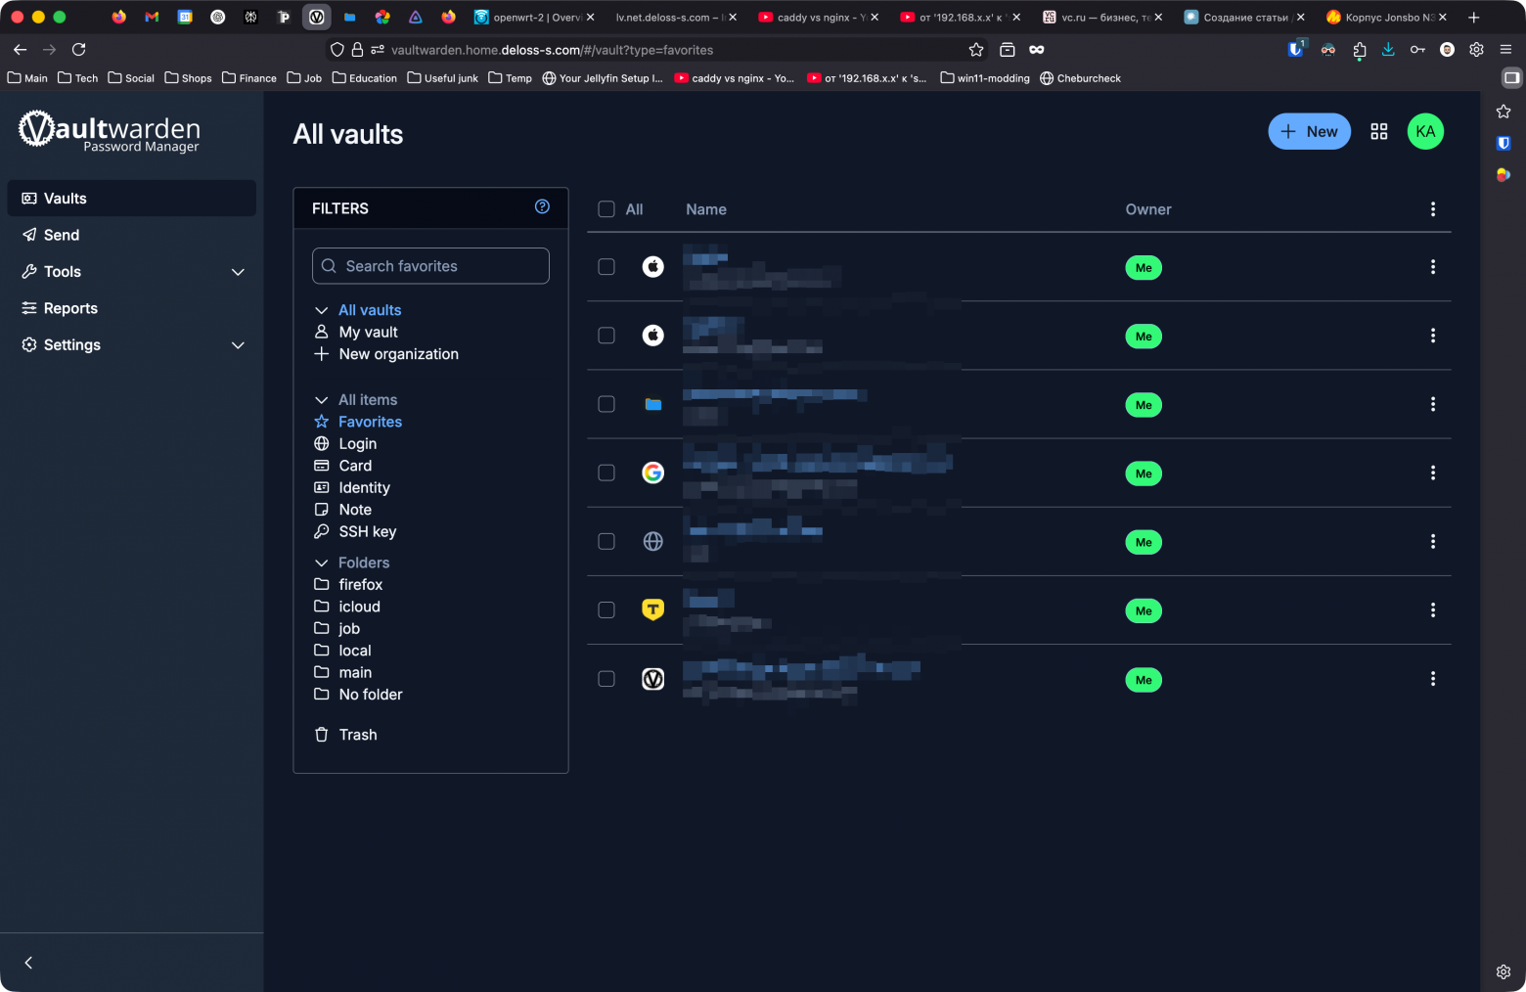Open options menu for the globe item

click(x=1433, y=541)
